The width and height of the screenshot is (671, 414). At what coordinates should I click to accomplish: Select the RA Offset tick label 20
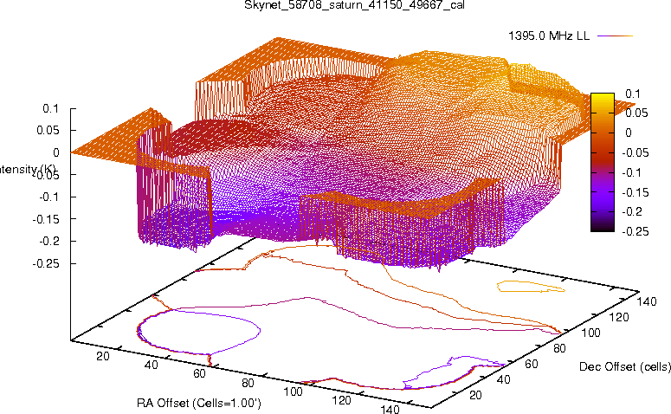tap(103, 356)
